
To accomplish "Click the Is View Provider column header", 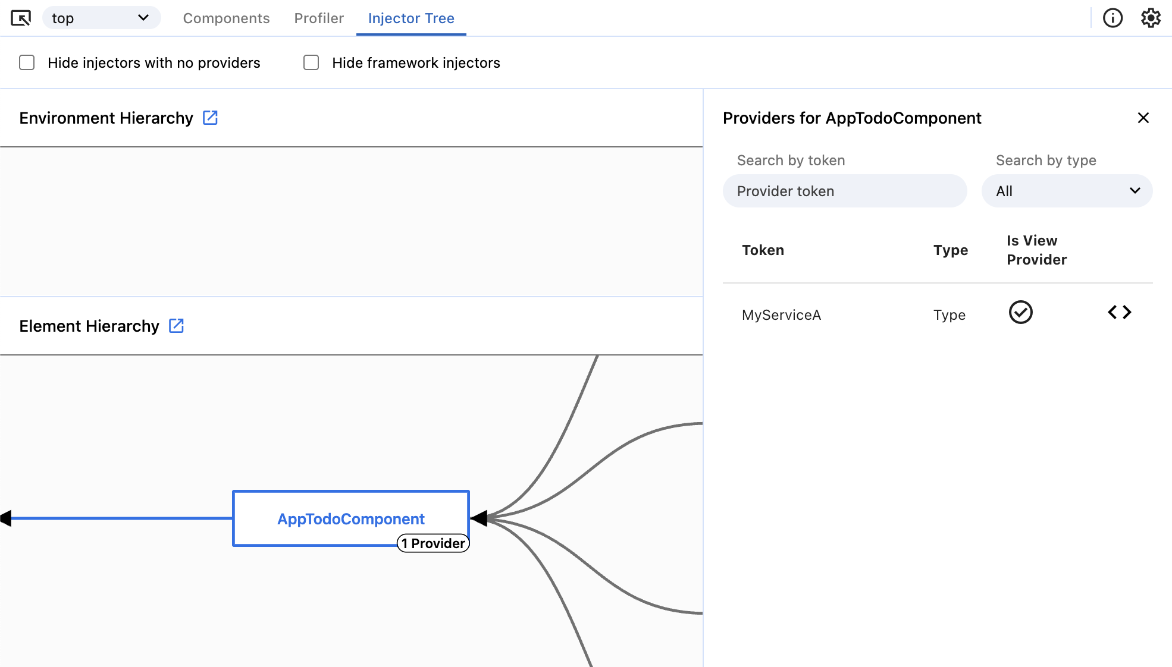I will (1036, 250).
